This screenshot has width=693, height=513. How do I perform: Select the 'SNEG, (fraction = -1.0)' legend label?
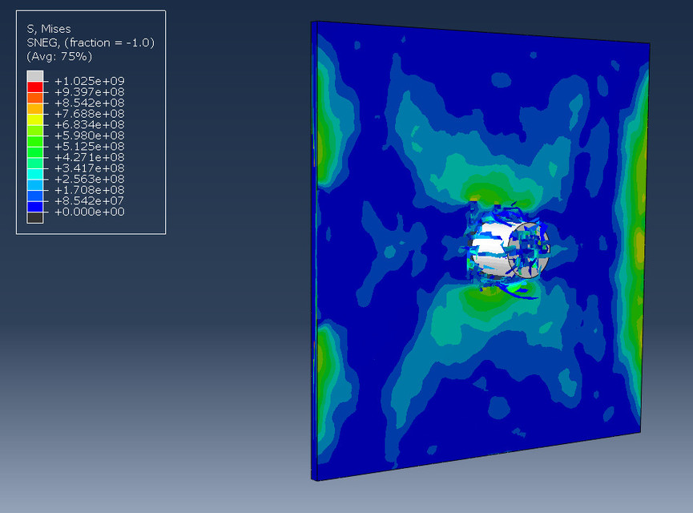point(91,42)
